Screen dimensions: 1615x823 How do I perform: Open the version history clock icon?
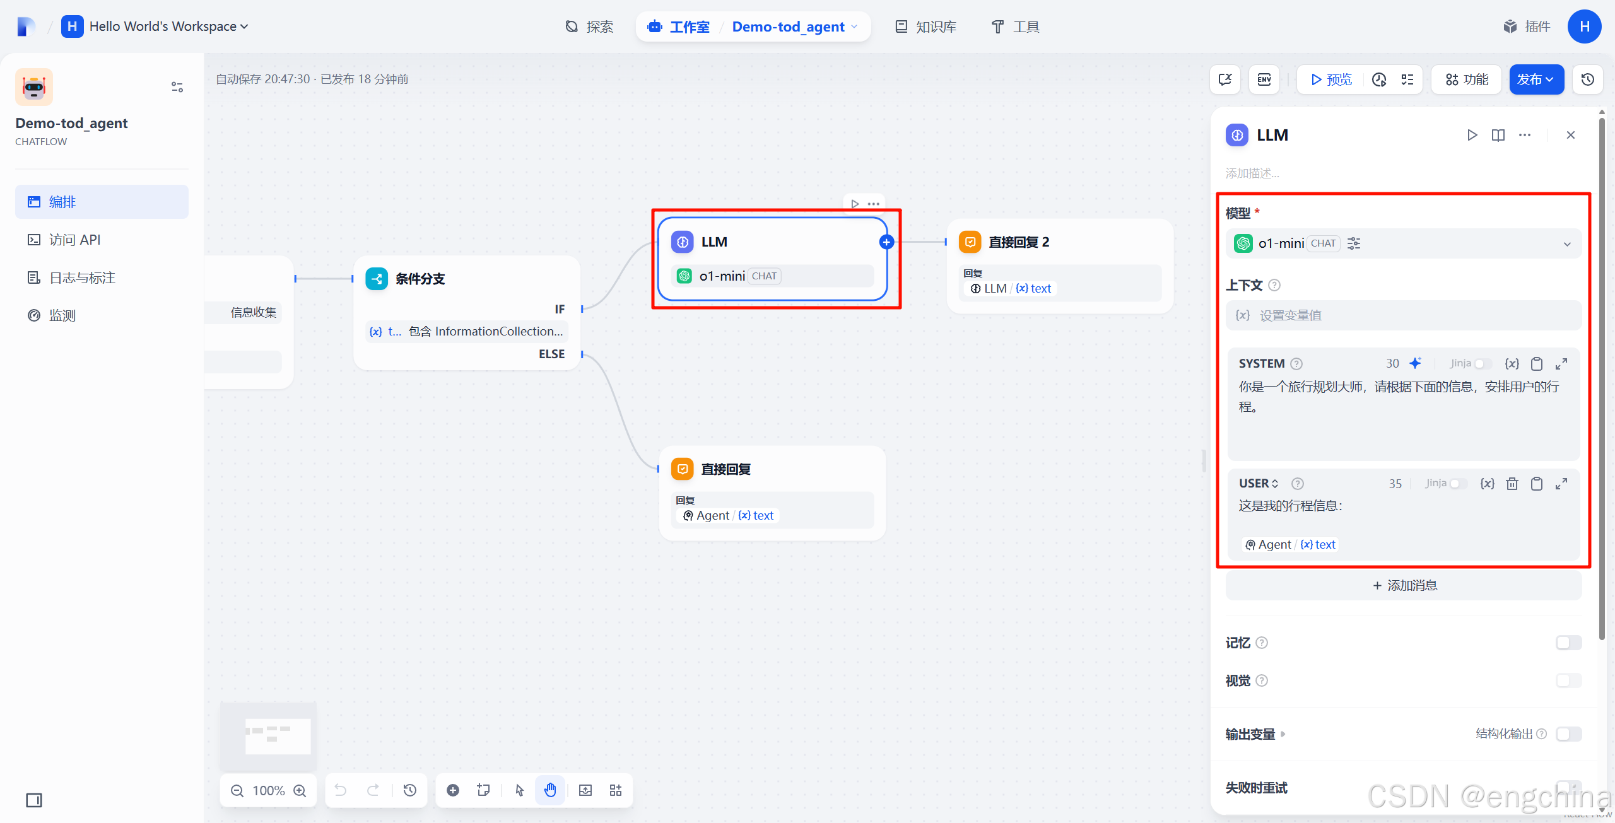[x=1587, y=79]
